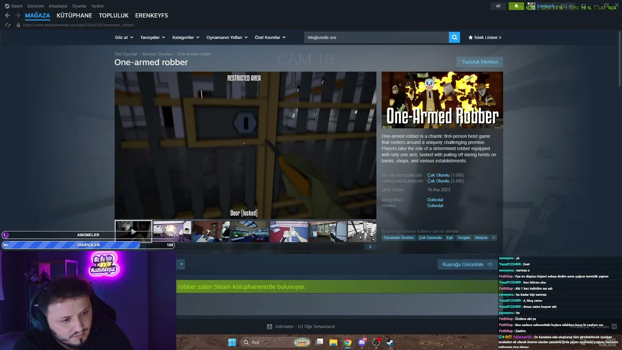Expand the Oynamanın Yolları dropdown
Screen dimensions: 622x350
pos(227,37)
